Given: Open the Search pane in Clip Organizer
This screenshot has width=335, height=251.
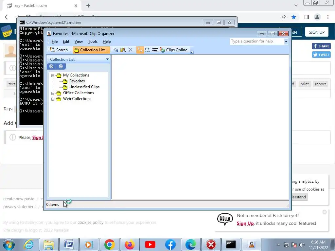Looking at the screenshot, I should [61, 50].
